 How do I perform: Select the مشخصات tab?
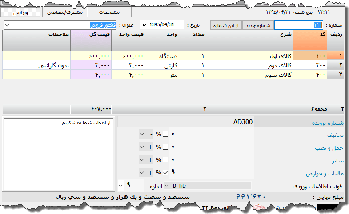click(109, 12)
